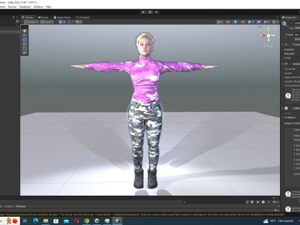300x225 pixels.
Task: Toggle scene lighting with the lightbulb icon
Action: [236, 22]
